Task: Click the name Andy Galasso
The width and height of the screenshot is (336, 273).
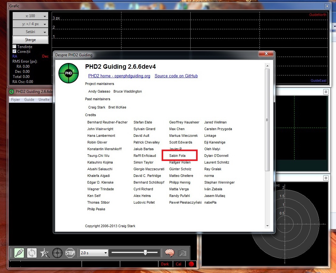Action: pos(99,91)
